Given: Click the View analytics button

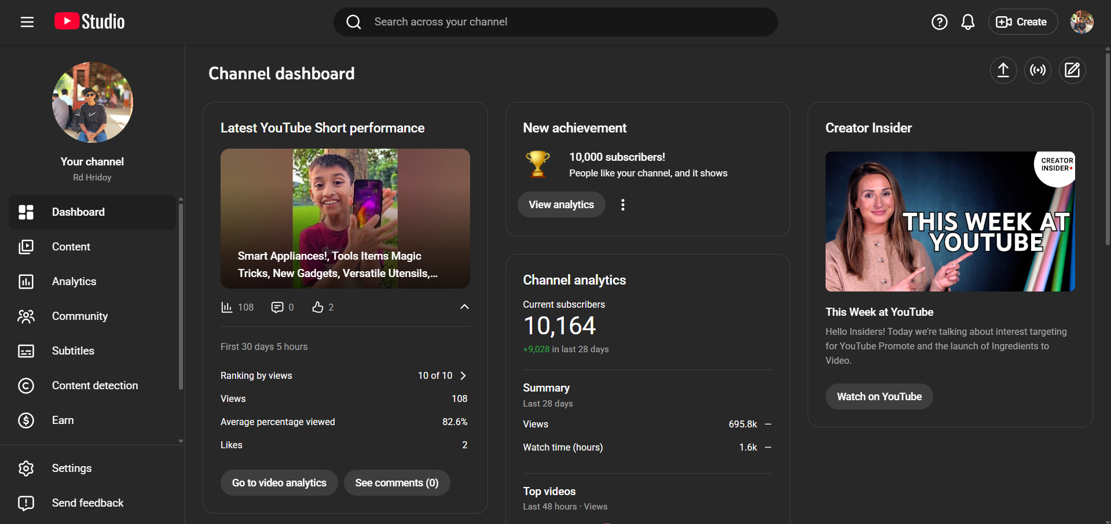Looking at the screenshot, I should [x=561, y=205].
